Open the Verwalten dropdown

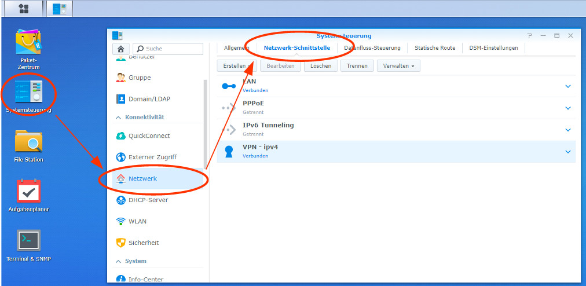(398, 66)
